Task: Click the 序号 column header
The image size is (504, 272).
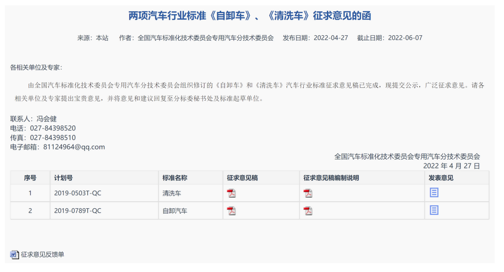Action: coord(30,178)
